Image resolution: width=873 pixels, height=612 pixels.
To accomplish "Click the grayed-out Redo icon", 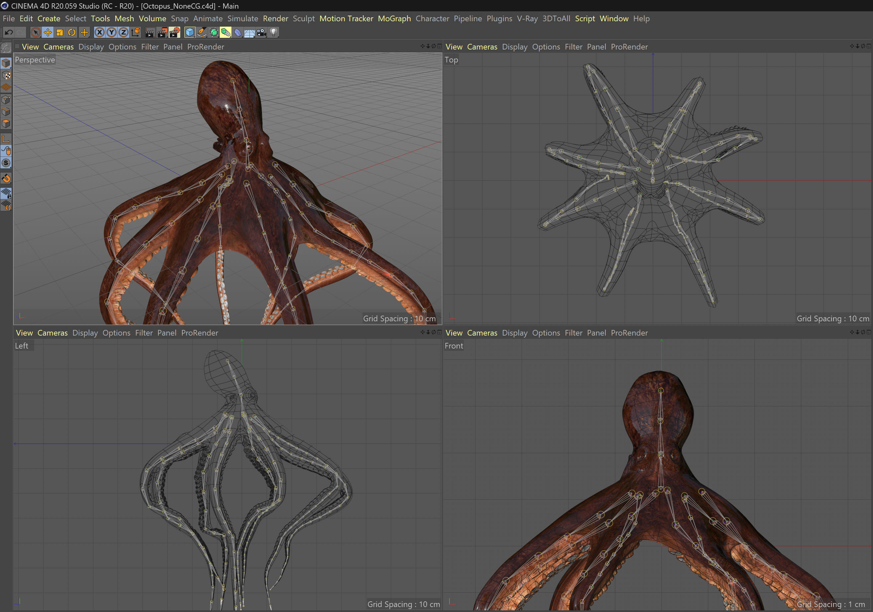I will [x=20, y=32].
